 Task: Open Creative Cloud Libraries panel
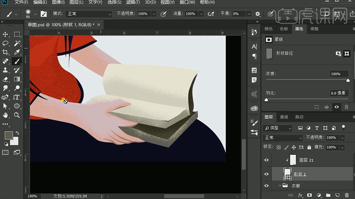[254, 108]
